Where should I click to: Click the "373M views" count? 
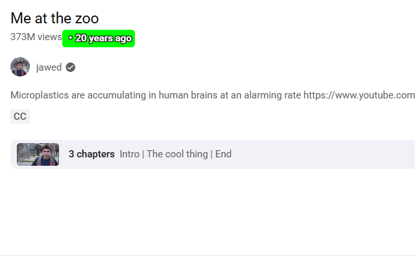[x=36, y=37]
